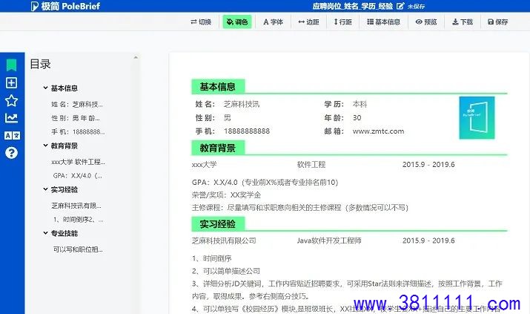Click the 2、可以简单描述公司 line
This screenshot has height=314, width=530.
tap(226, 272)
